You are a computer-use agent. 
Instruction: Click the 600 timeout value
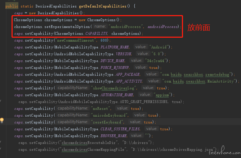[104, 40]
